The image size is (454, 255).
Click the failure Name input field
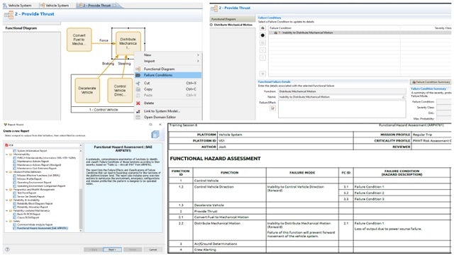(x=342, y=97)
